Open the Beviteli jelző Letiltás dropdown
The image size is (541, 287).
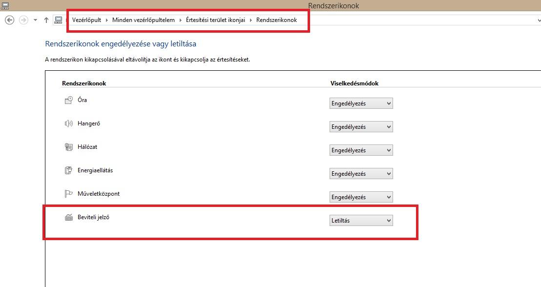(361, 221)
